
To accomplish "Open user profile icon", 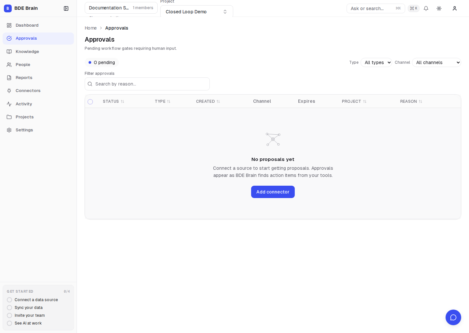I will tap(455, 8).
